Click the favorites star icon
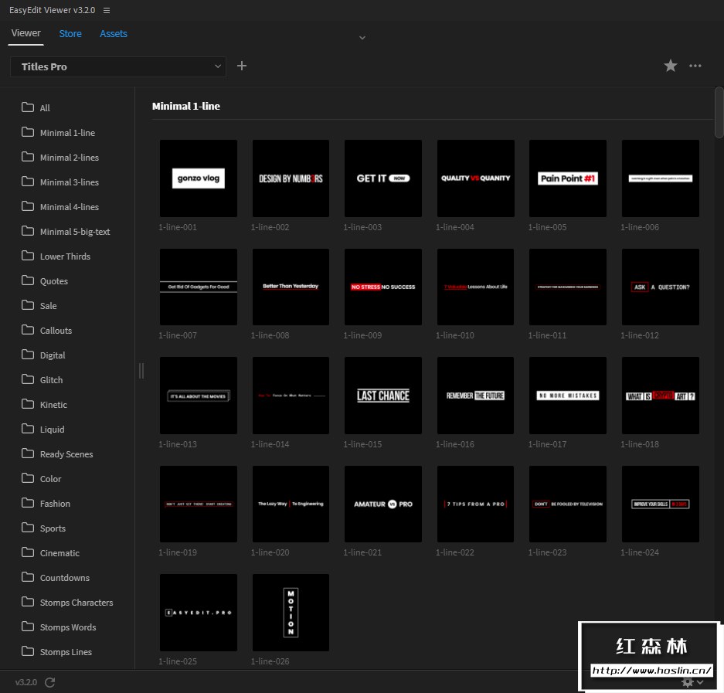 pyautogui.click(x=671, y=66)
